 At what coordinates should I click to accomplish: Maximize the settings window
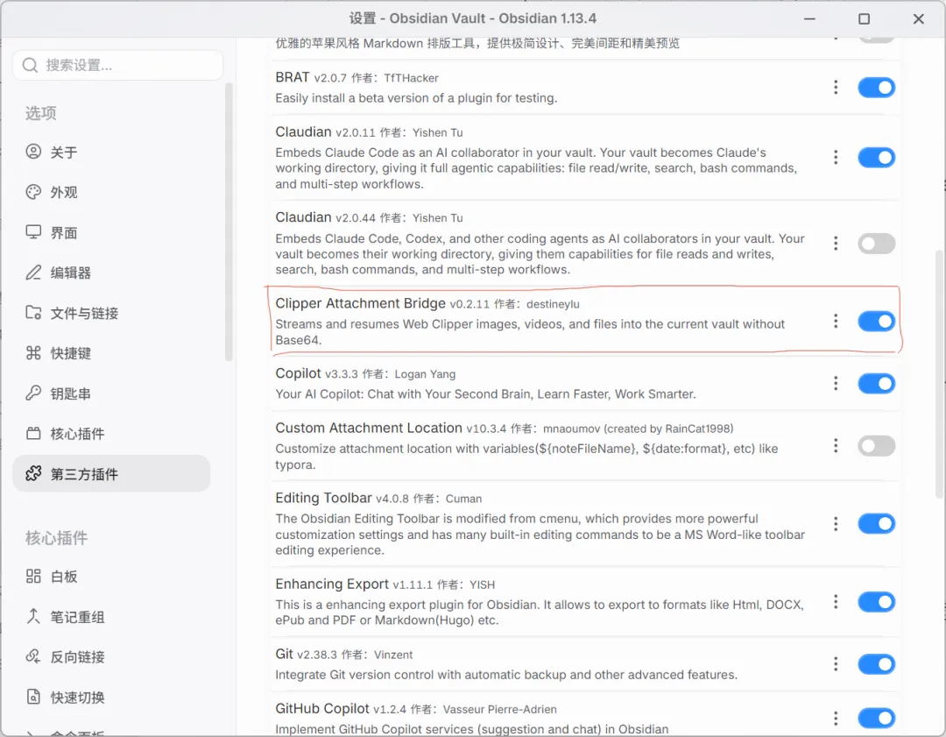pyautogui.click(x=864, y=18)
